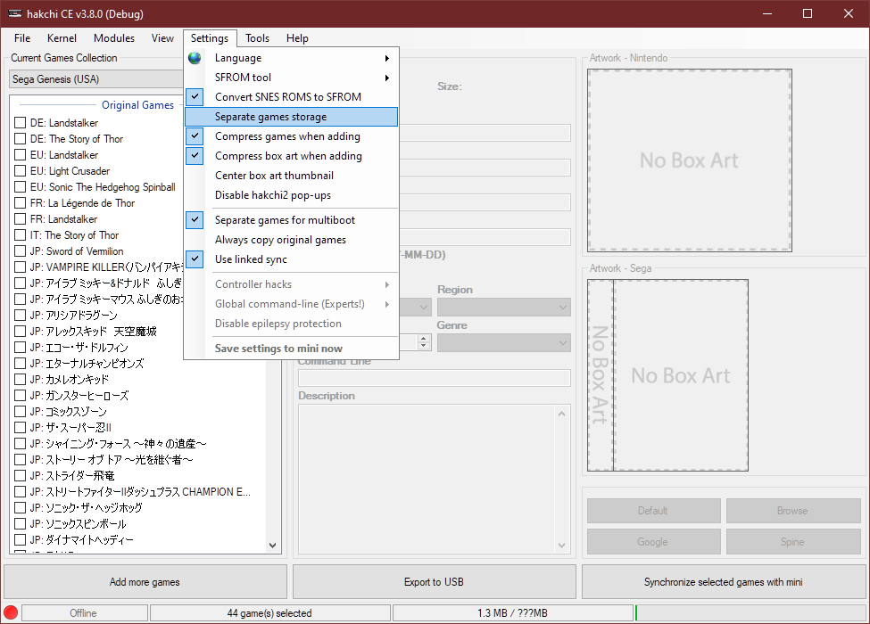The width and height of the screenshot is (870, 624).
Task: Check the DE: Landstalker game checkbox
Action: (x=20, y=123)
